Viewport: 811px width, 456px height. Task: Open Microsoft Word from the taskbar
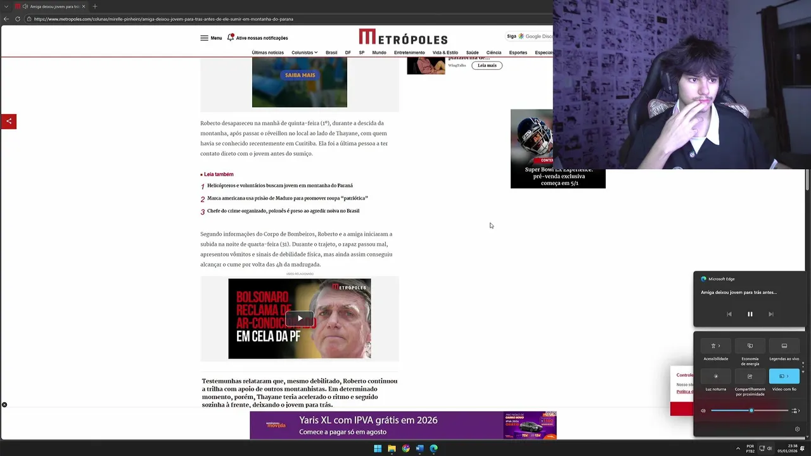point(419,448)
